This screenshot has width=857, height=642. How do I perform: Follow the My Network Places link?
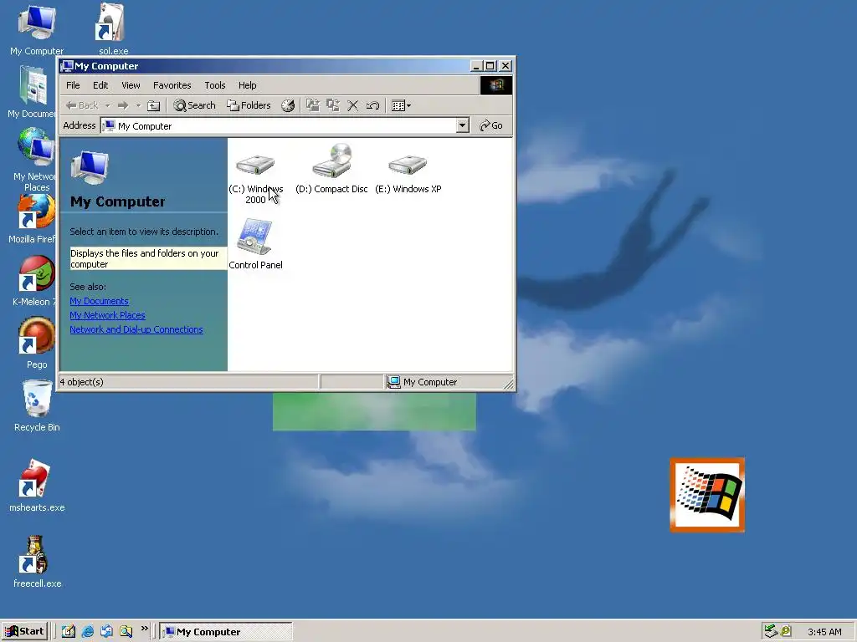pos(107,315)
